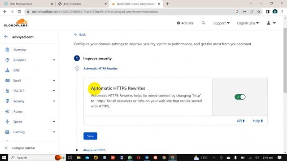The height and width of the screenshot is (161, 287).
Task: Open the user account dropdown
Action: click(x=271, y=23)
